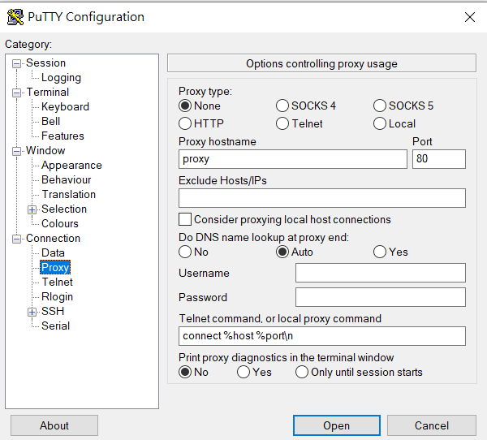Open the Logging category
Screen dimensions: 487x440
tap(61, 78)
